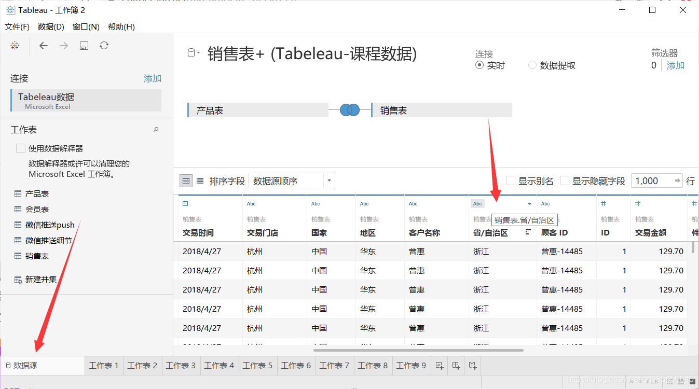
Task: Click the Abc type icon above 客户名称
Action: pyautogui.click(x=413, y=204)
